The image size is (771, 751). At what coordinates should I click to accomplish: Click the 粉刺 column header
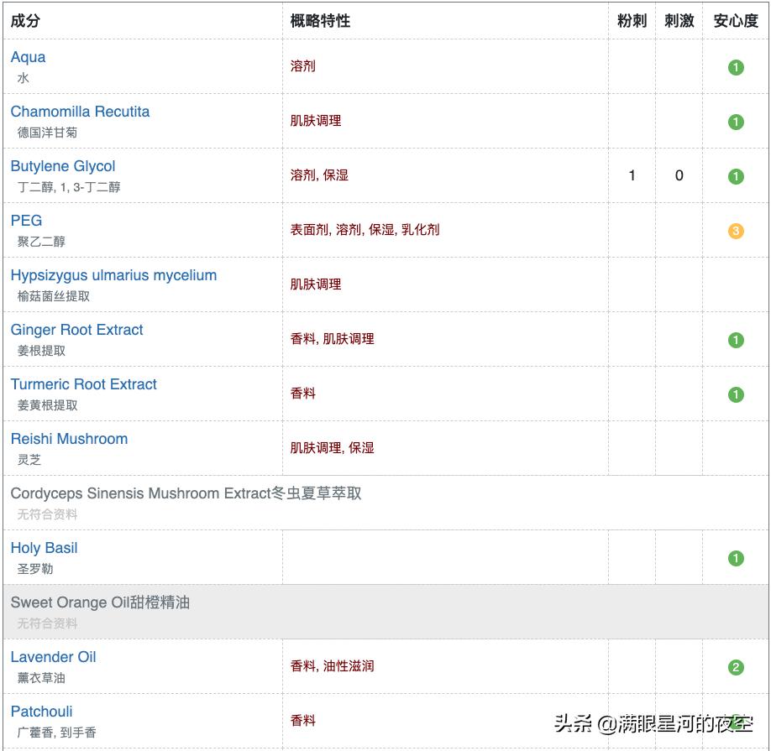click(632, 22)
